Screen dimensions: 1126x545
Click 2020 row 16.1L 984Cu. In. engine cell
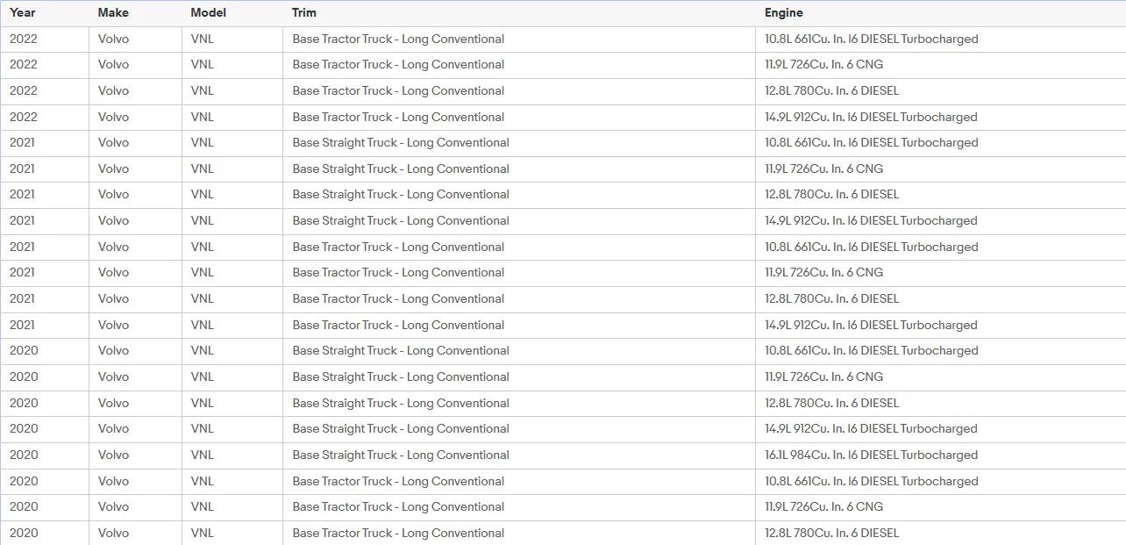click(940, 455)
